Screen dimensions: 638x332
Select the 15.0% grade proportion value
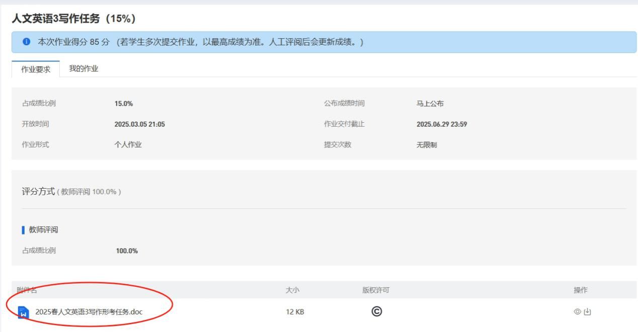click(x=124, y=104)
